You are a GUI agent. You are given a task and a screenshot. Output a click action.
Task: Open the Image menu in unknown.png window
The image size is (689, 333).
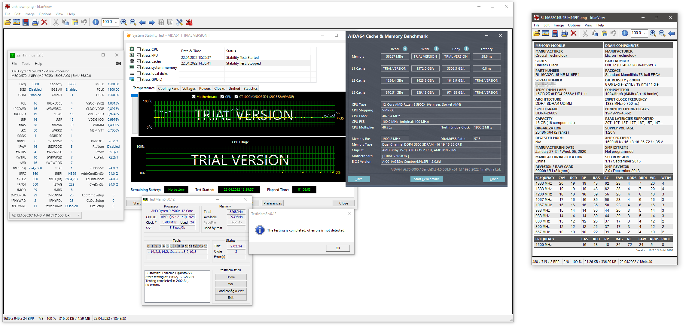click(29, 14)
